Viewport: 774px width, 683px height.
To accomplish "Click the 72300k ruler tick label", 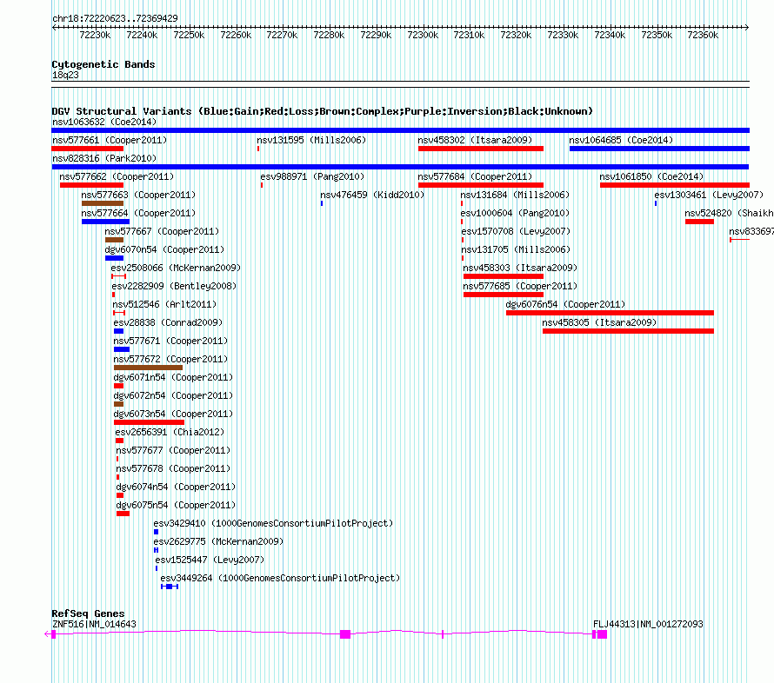I will tap(423, 35).
